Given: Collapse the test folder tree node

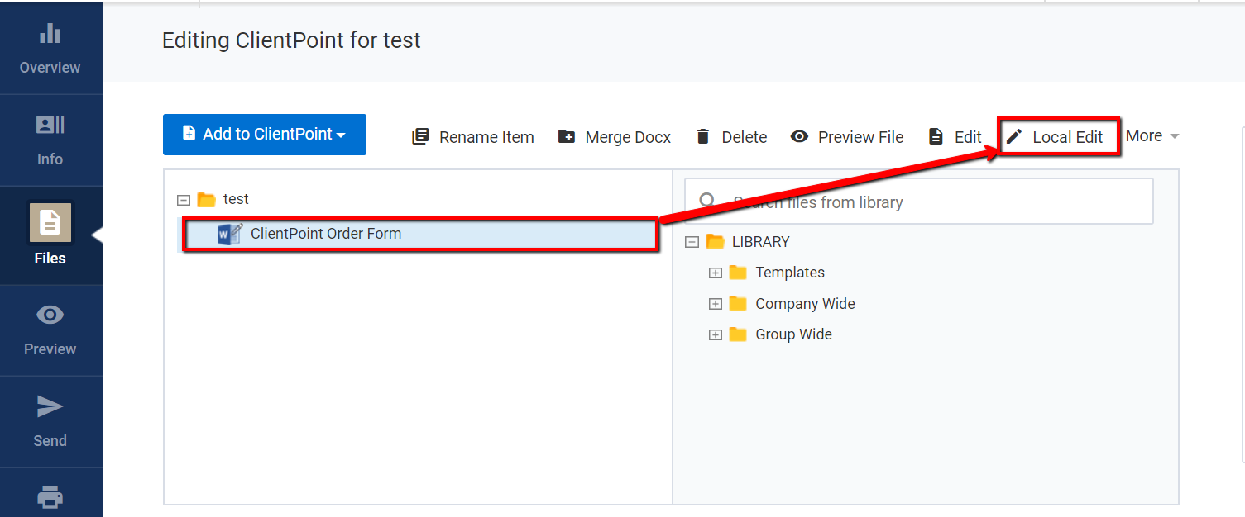Looking at the screenshot, I should click(x=184, y=200).
